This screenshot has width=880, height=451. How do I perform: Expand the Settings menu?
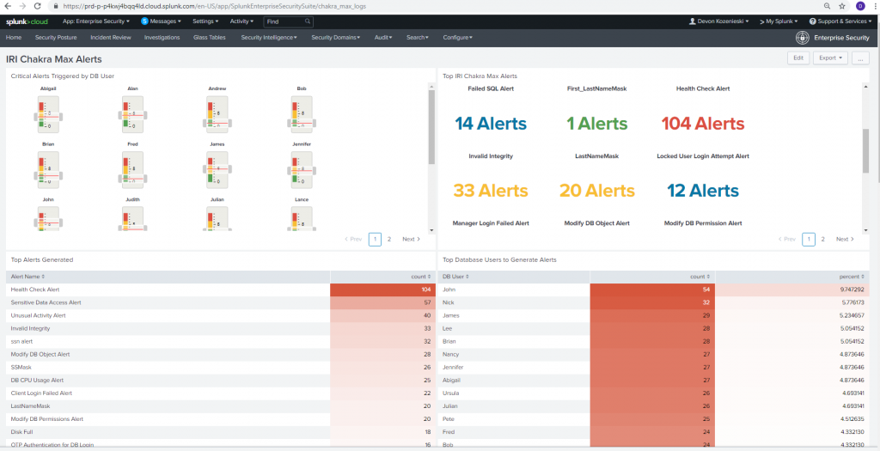205,21
